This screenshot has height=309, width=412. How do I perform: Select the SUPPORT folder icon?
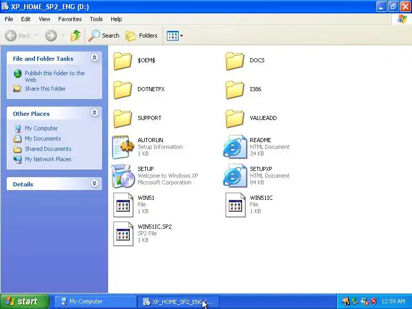click(123, 118)
